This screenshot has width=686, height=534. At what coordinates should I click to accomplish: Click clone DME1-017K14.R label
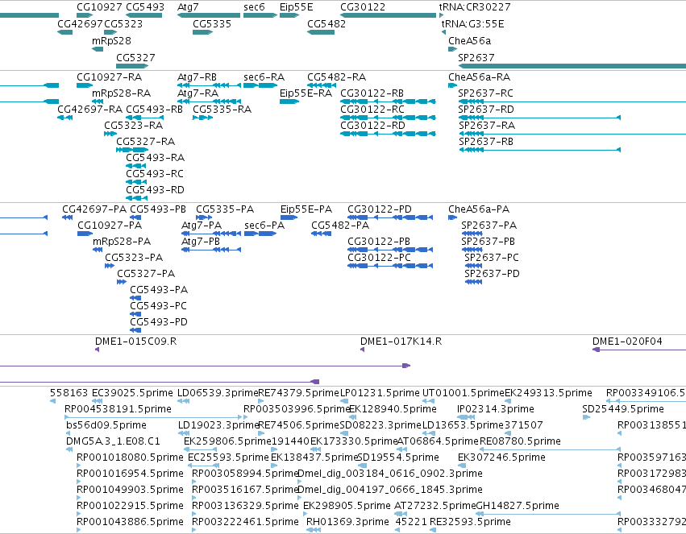click(x=401, y=342)
